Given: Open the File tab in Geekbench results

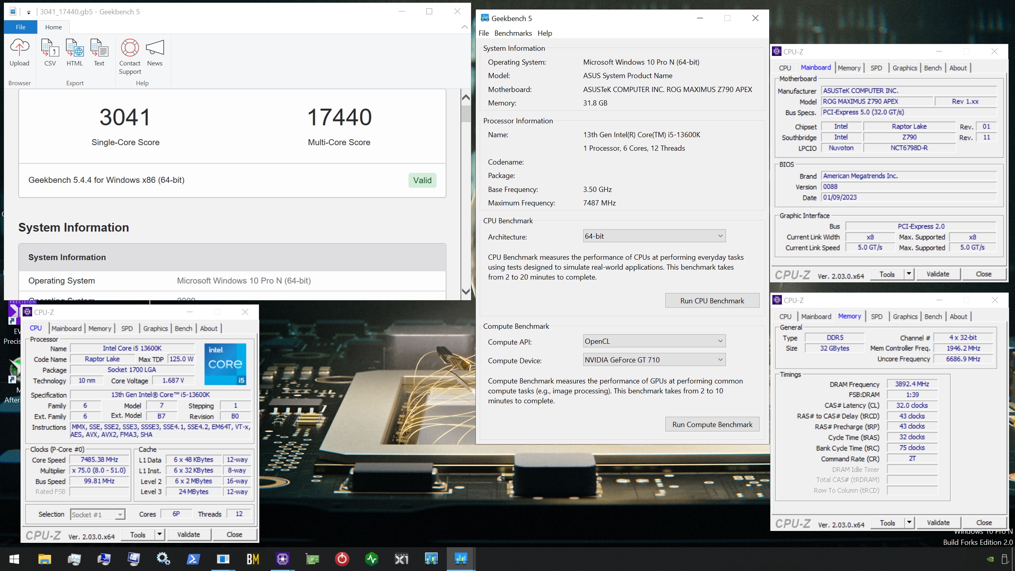Looking at the screenshot, I should [x=21, y=27].
